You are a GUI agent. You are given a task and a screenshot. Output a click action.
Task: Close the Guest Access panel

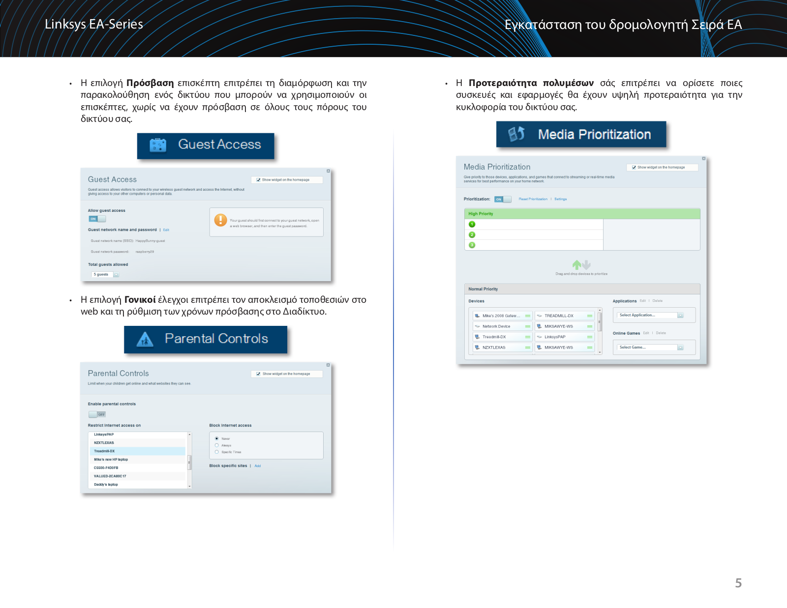[x=329, y=171]
